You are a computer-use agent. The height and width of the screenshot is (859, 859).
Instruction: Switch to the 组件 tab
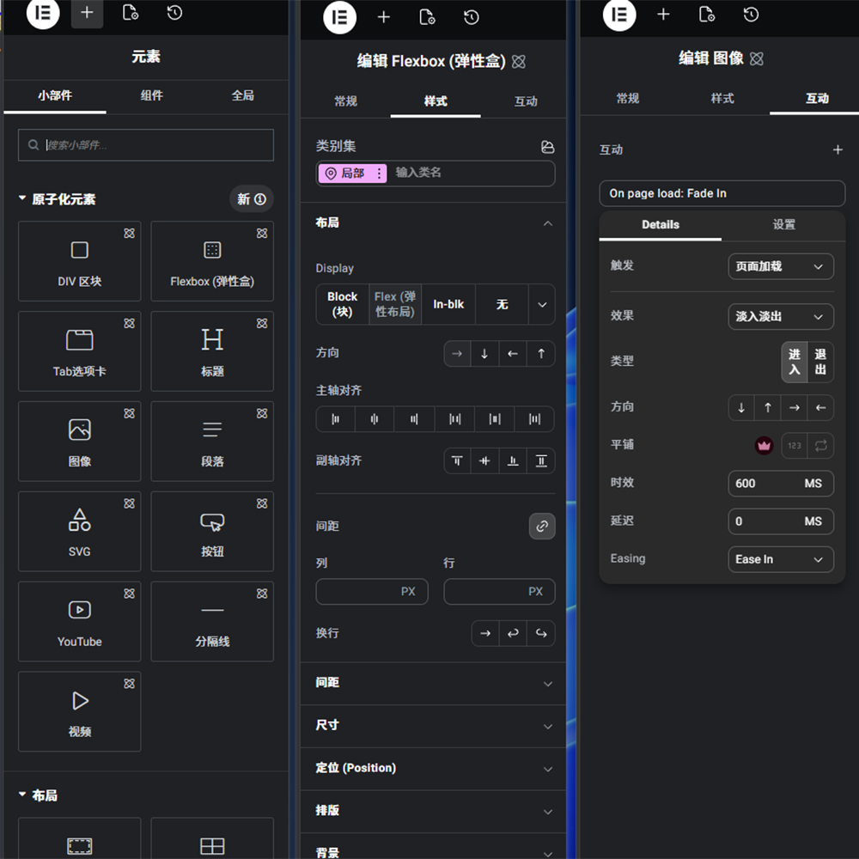[152, 95]
